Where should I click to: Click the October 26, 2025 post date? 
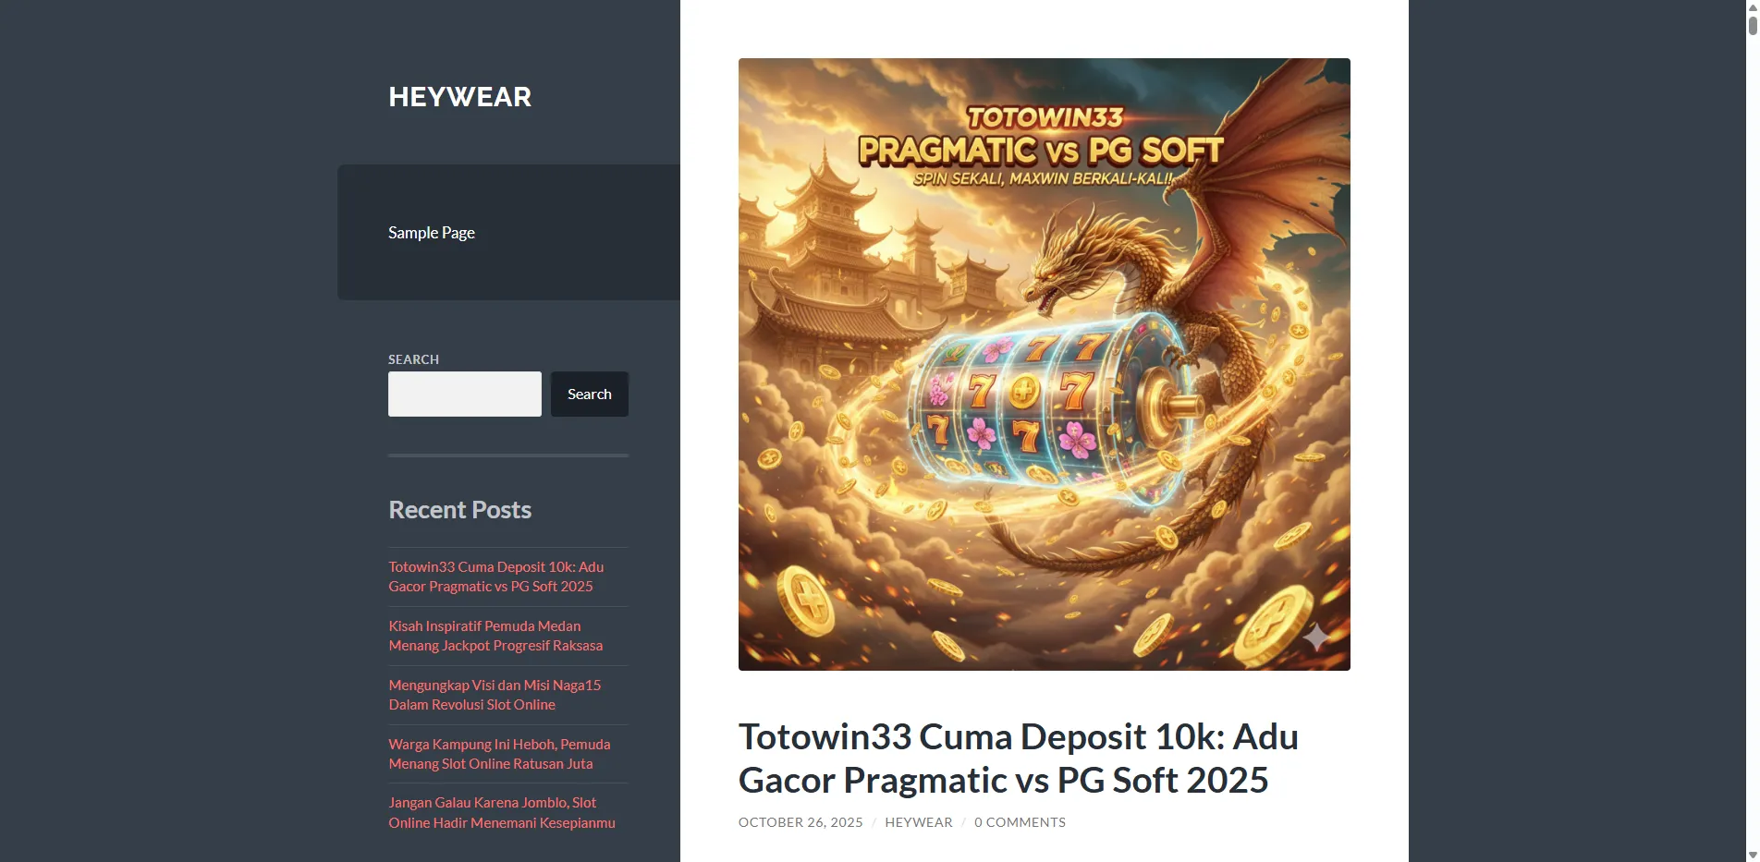[801, 822]
